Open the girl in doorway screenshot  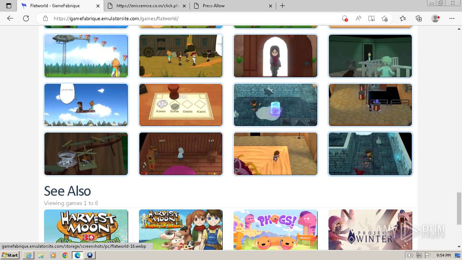(275, 56)
